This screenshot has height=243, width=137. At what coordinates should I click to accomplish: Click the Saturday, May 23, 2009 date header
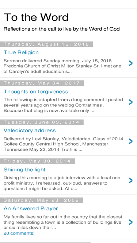(x=41, y=200)
